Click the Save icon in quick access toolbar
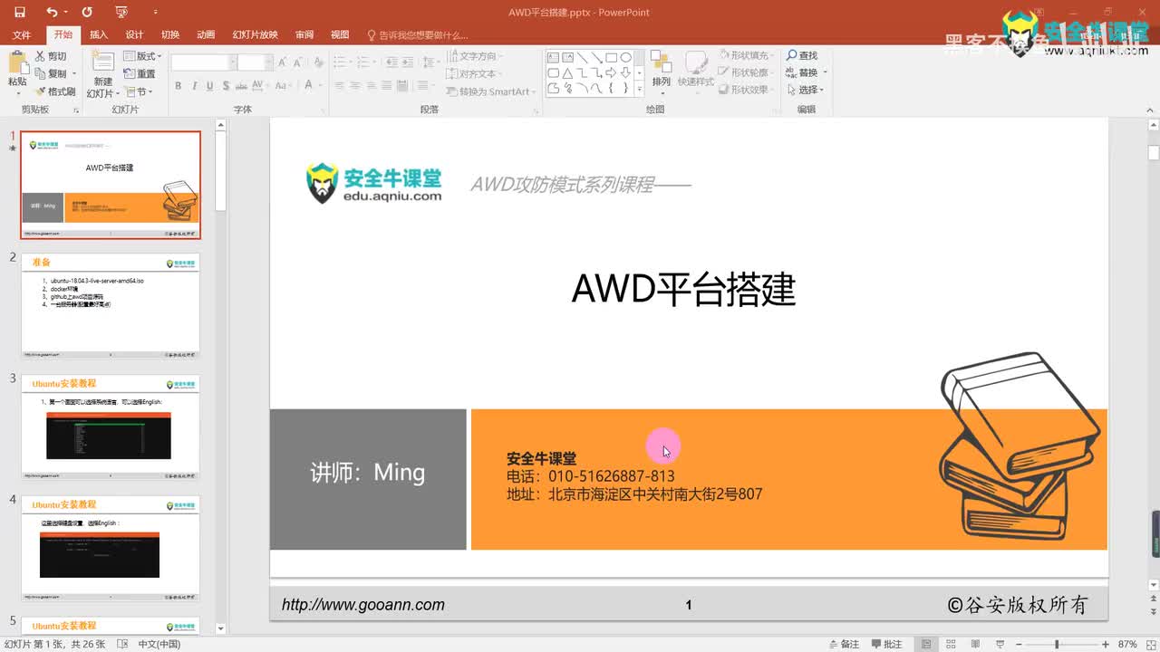Viewport: 1160px width, 652px height. pos(20,13)
